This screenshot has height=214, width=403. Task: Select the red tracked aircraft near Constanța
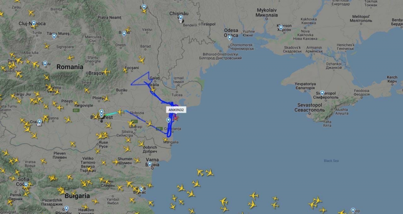[176, 118]
